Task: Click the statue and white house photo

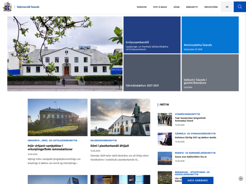Action: pyautogui.click(x=120, y=117)
